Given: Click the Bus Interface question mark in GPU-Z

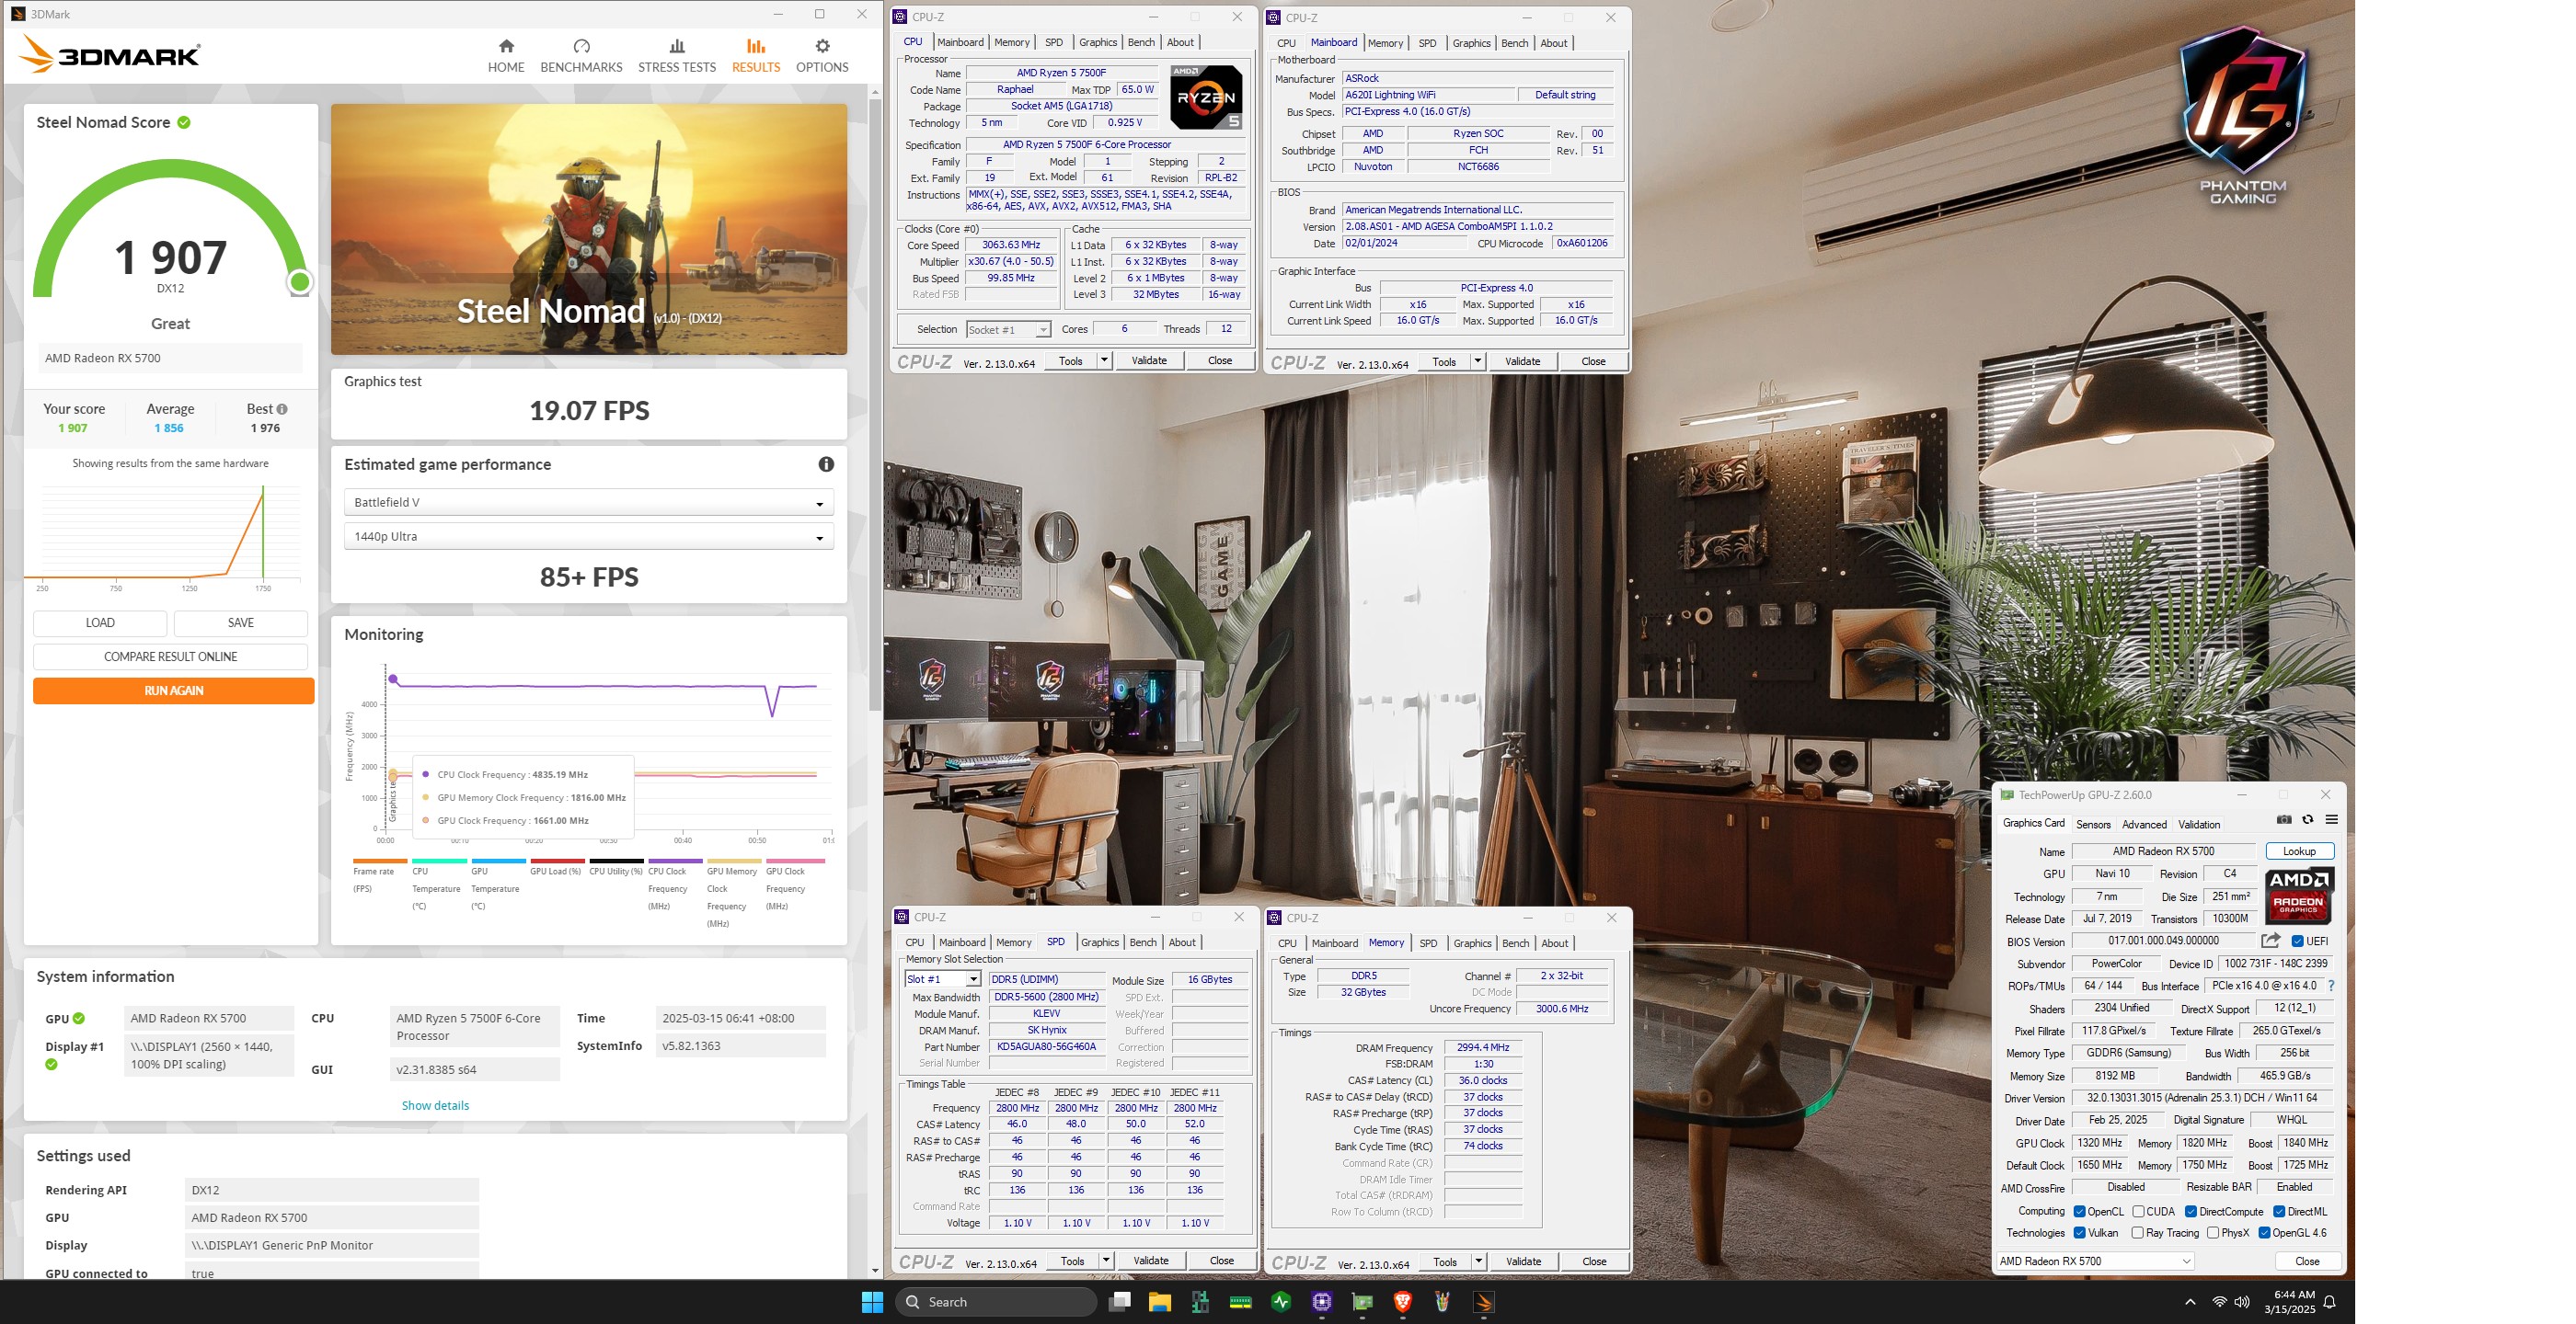Looking at the screenshot, I should pyautogui.click(x=2331, y=986).
